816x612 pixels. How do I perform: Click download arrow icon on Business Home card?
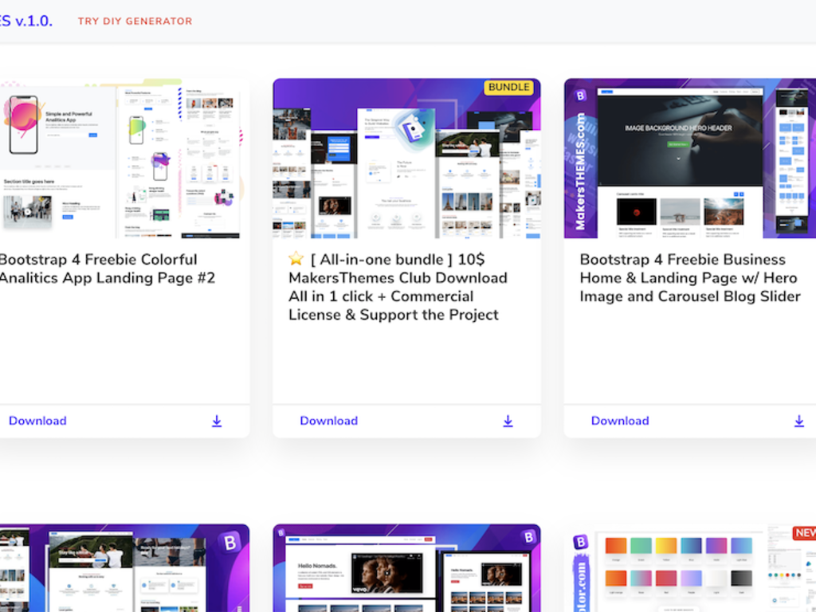[x=798, y=421]
